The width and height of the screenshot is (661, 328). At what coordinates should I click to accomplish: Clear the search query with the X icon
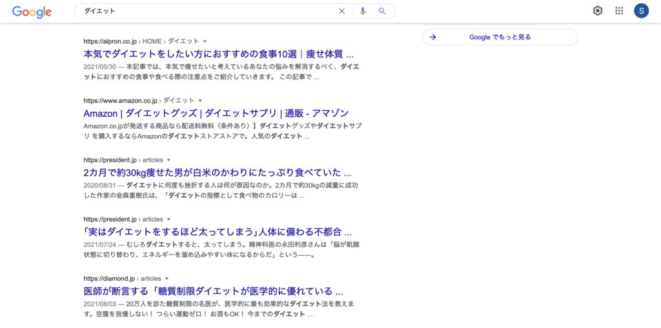click(342, 11)
